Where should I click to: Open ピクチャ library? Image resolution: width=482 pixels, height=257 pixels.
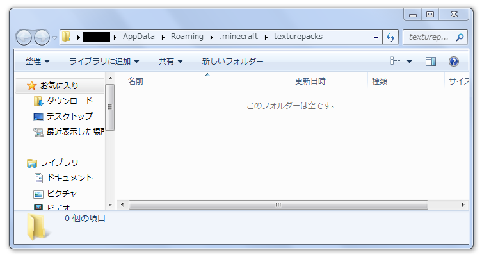[62, 194]
